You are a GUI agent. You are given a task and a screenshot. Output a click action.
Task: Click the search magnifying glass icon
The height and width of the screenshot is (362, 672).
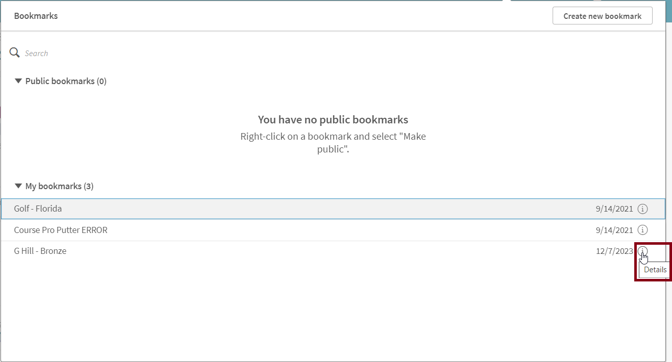click(14, 53)
